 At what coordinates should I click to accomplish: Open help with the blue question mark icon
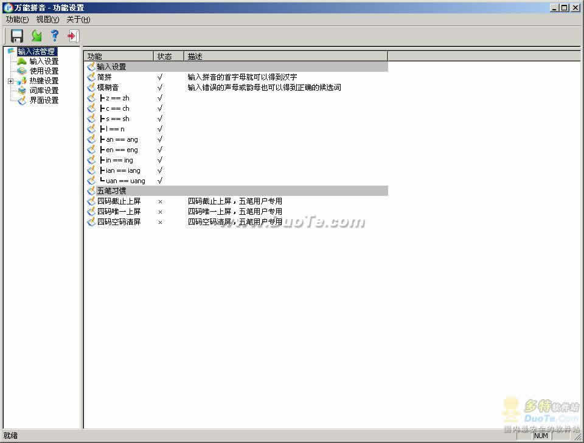pyautogui.click(x=55, y=35)
